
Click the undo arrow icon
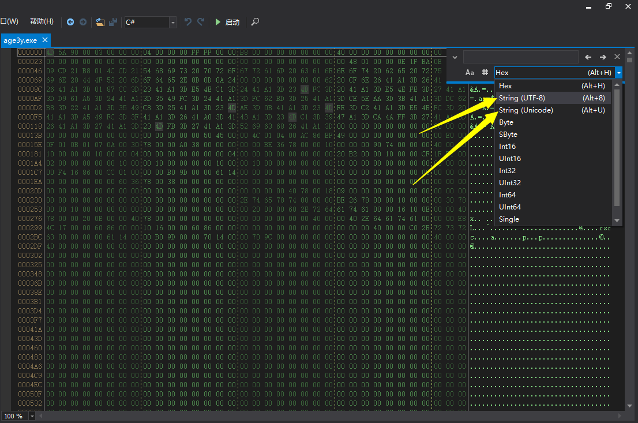(188, 22)
